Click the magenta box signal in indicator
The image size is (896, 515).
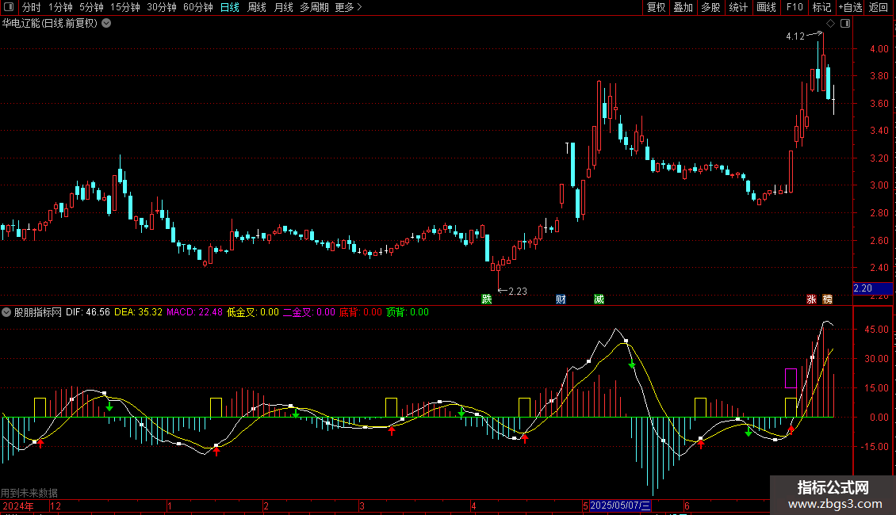point(791,379)
